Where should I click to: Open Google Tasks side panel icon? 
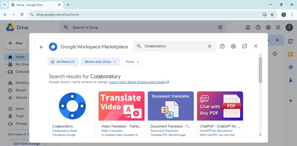click(x=291, y=67)
